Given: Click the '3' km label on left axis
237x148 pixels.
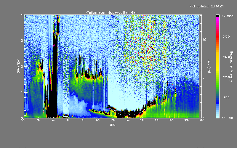Looking at the screenshot, I should click(22, 41).
